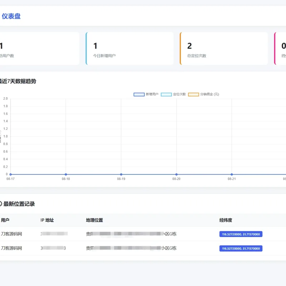Click the 最近7天数据趋势 heading
Image resolution: width=286 pixels, height=286 pixels.
pos(18,81)
